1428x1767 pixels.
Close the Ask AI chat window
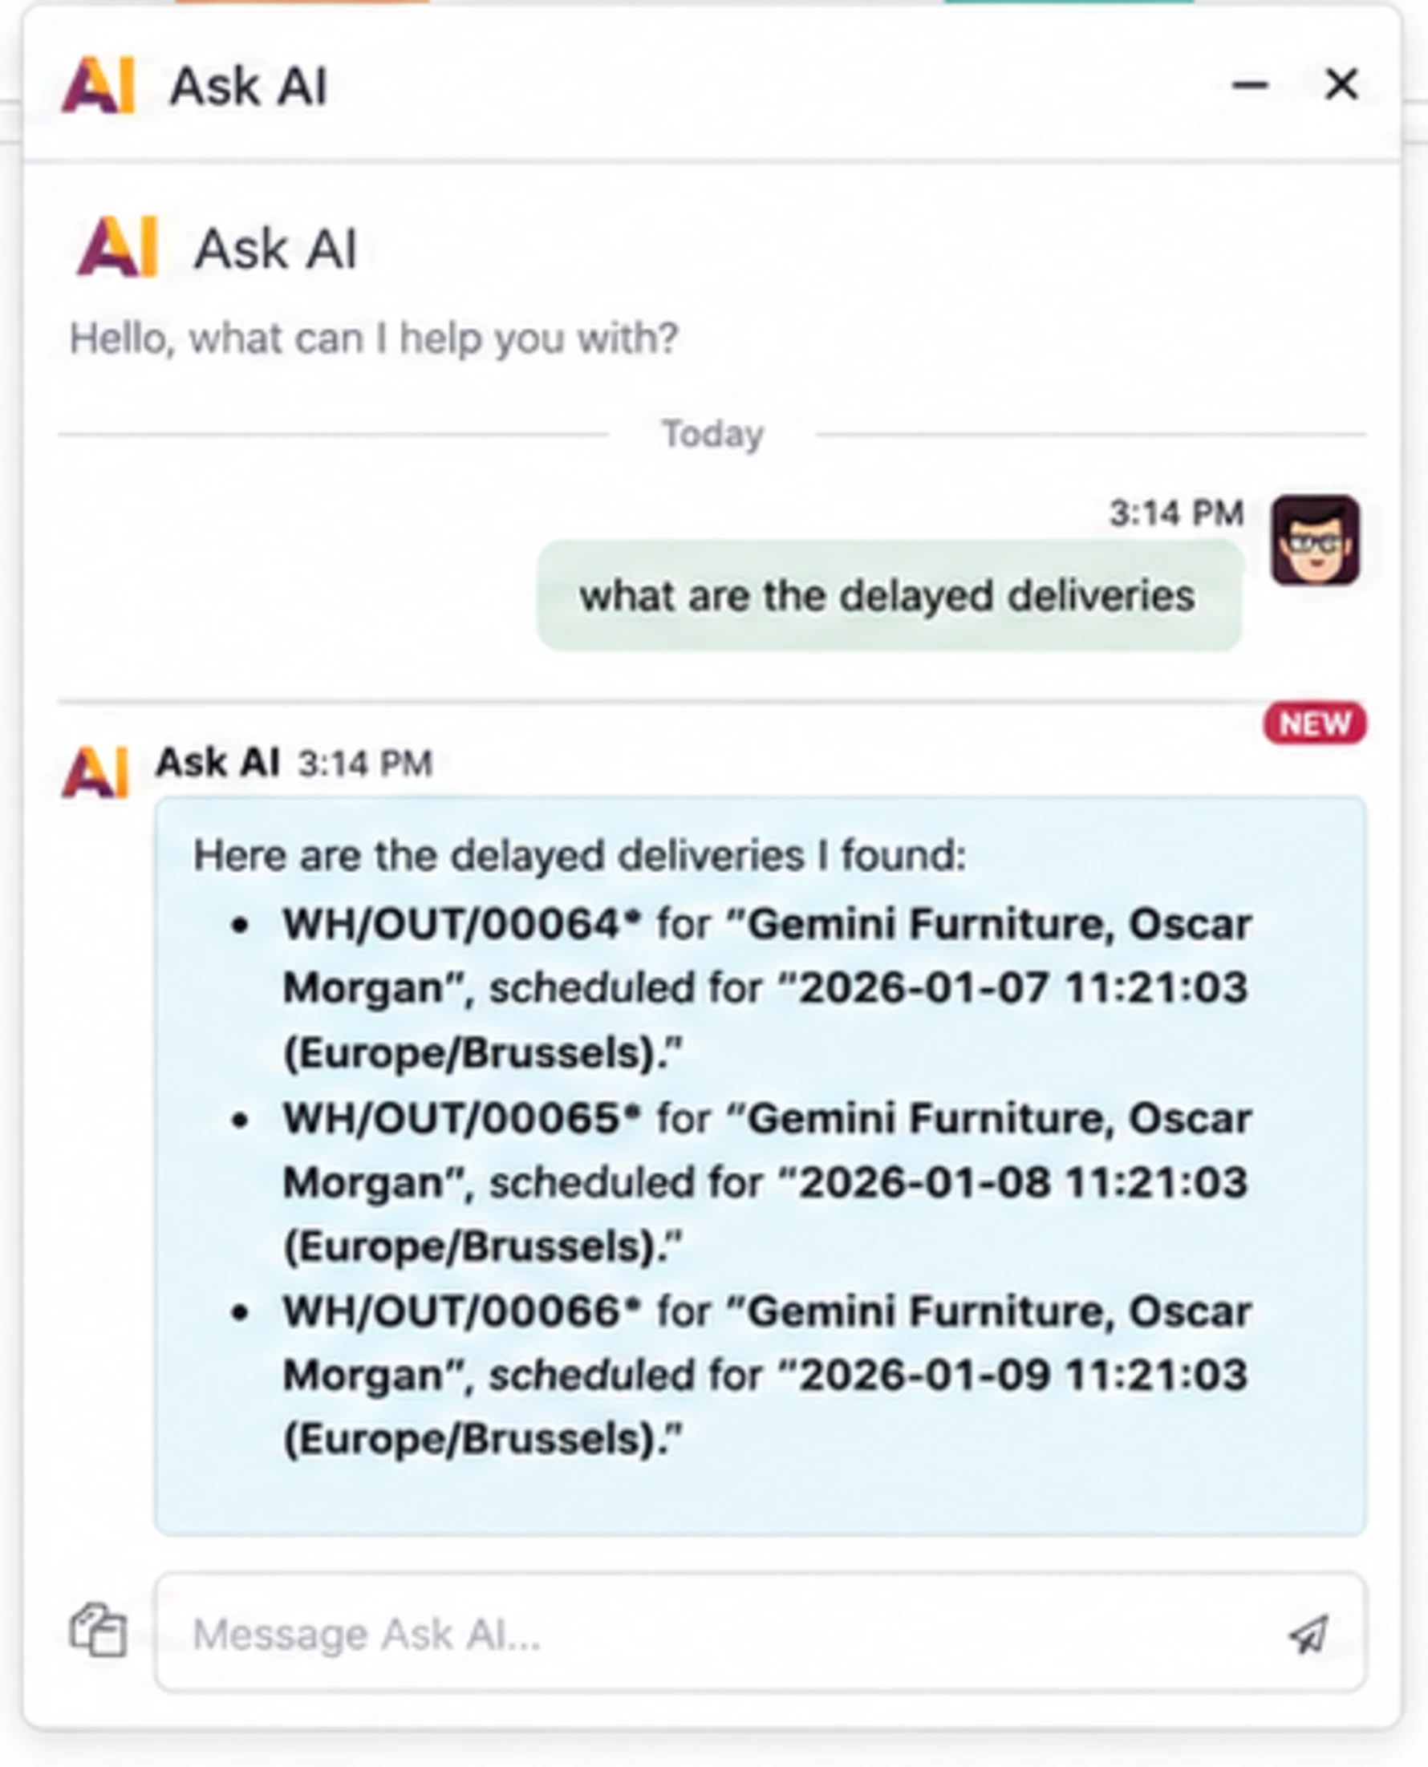click(1341, 84)
